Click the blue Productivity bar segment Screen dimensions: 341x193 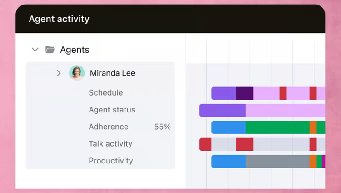tap(229, 162)
